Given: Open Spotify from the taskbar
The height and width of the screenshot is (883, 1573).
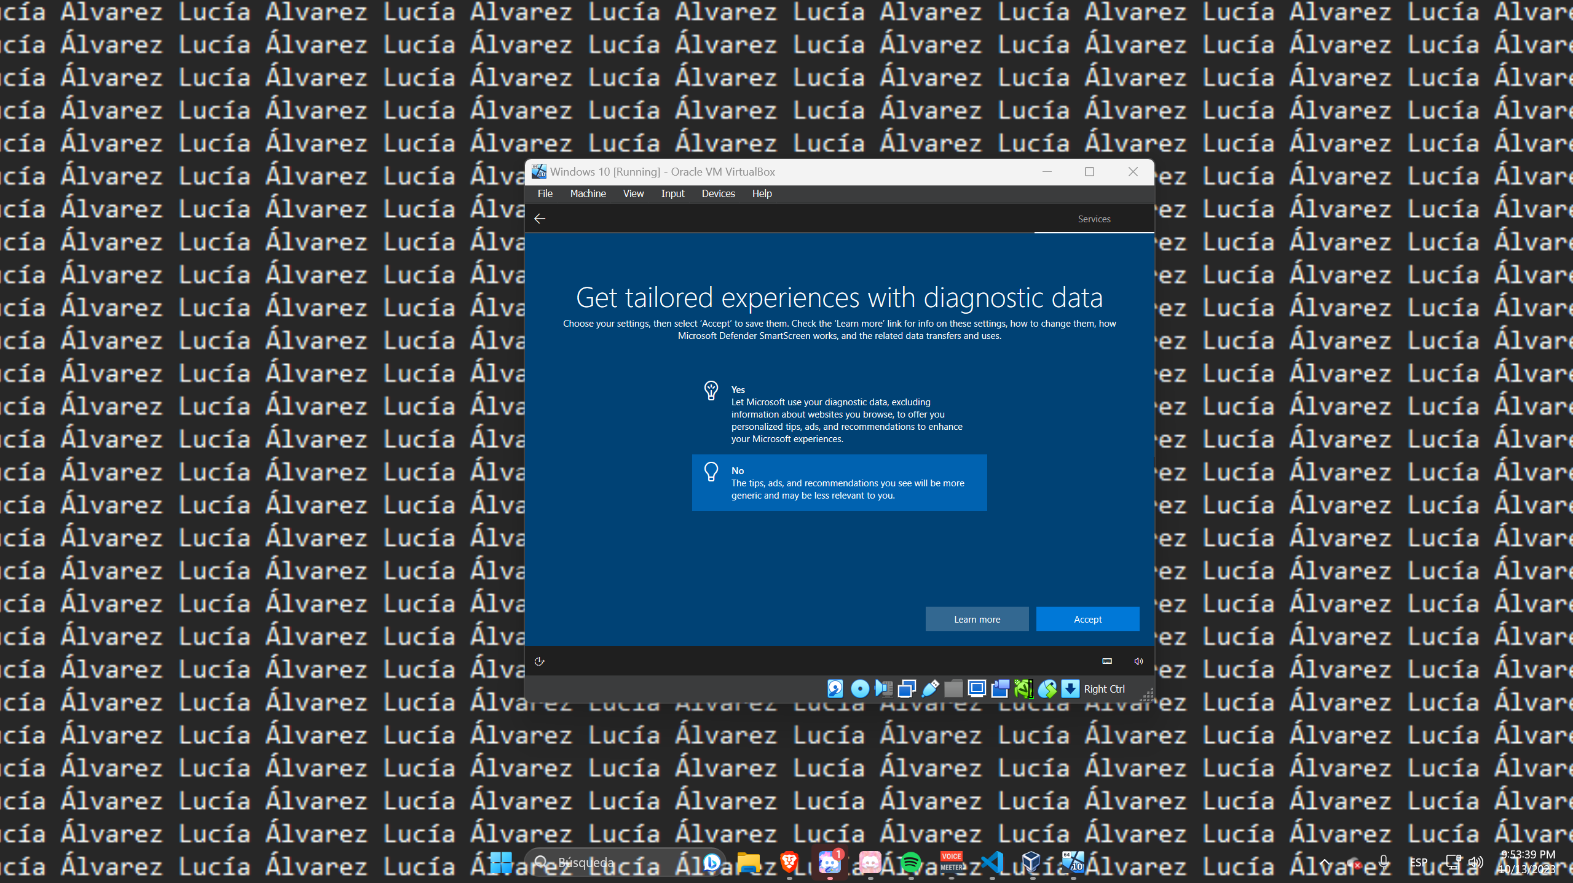Looking at the screenshot, I should (912, 863).
